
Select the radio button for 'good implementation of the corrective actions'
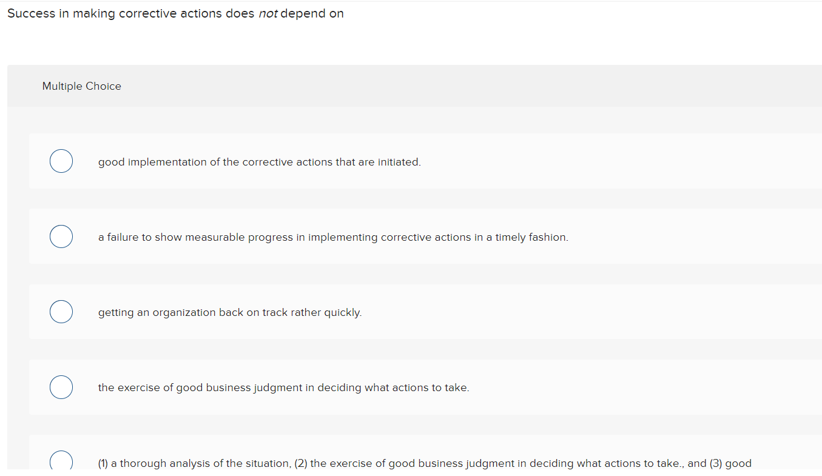[x=61, y=161]
